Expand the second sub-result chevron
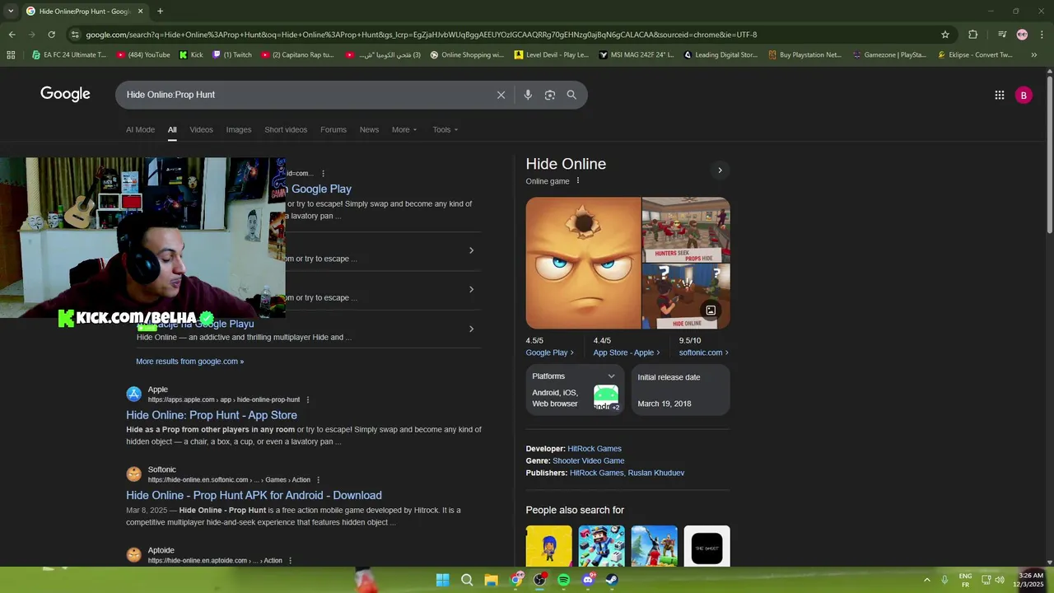 pos(471,289)
